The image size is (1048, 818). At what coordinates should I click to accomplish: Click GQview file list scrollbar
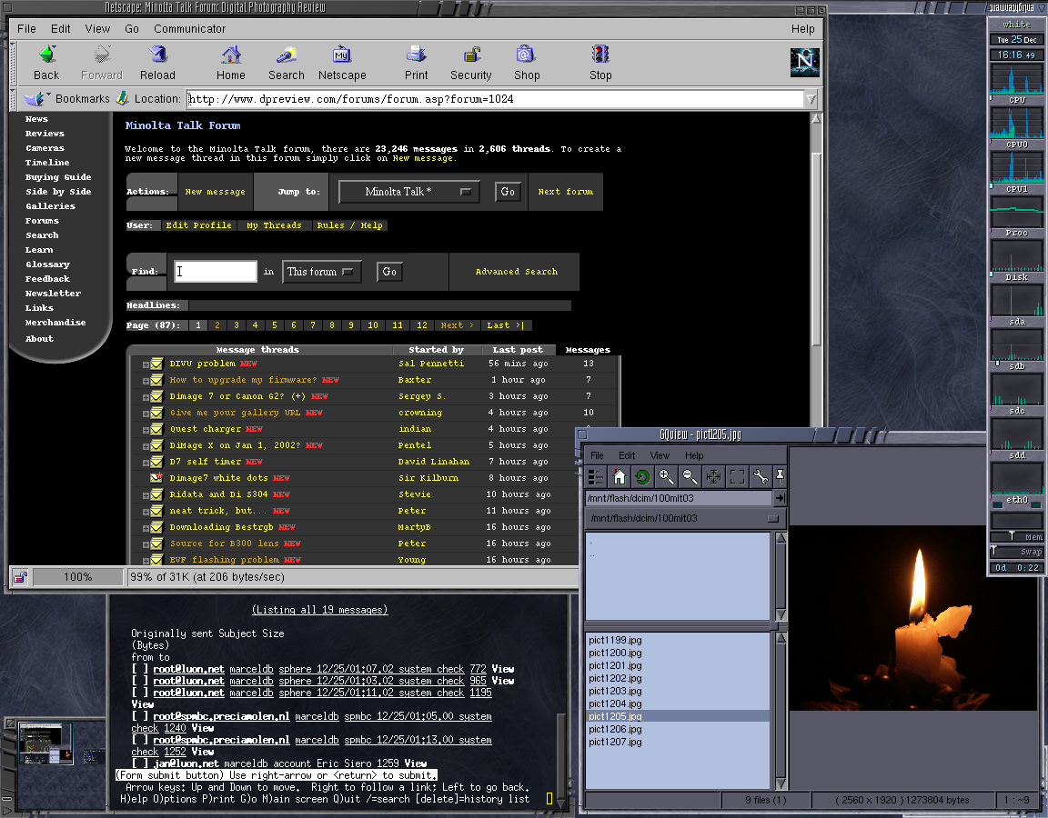[x=781, y=711]
